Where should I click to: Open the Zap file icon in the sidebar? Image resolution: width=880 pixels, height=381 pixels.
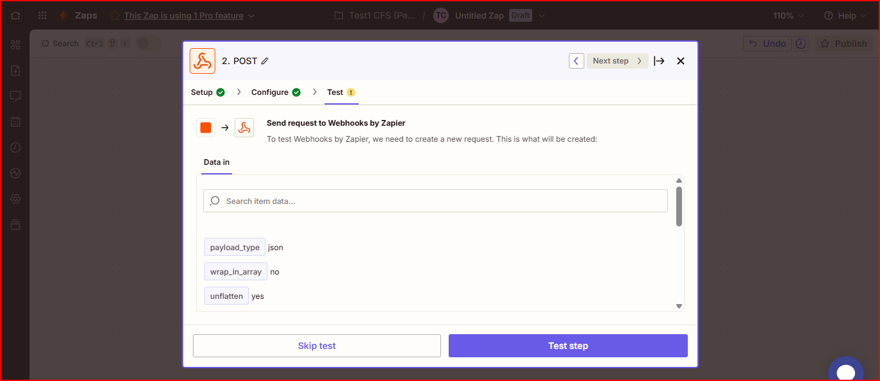coord(15,71)
